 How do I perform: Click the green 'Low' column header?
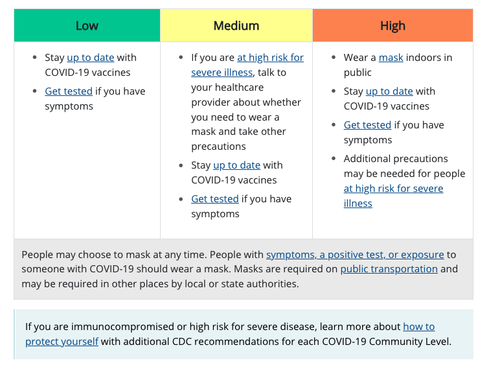click(87, 26)
